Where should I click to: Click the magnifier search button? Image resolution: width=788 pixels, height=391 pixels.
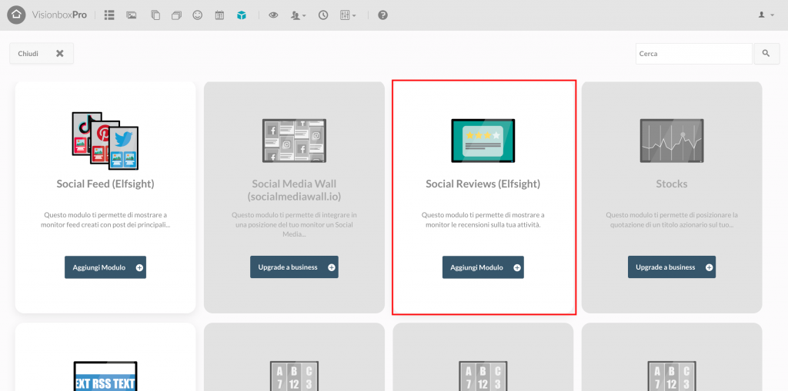point(766,54)
